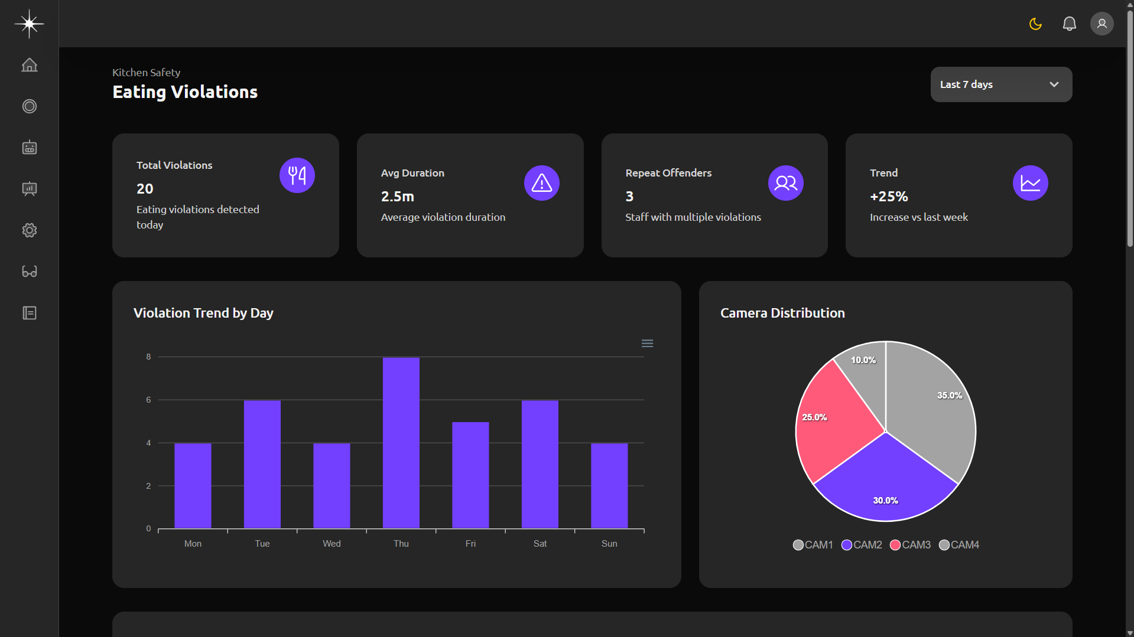This screenshot has width=1134, height=637.
Task: Open the glasses icon in the sidebar
Action: [29, 272]
